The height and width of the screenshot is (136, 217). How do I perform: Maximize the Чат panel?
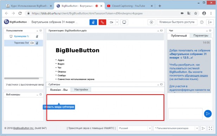[210, 30]
